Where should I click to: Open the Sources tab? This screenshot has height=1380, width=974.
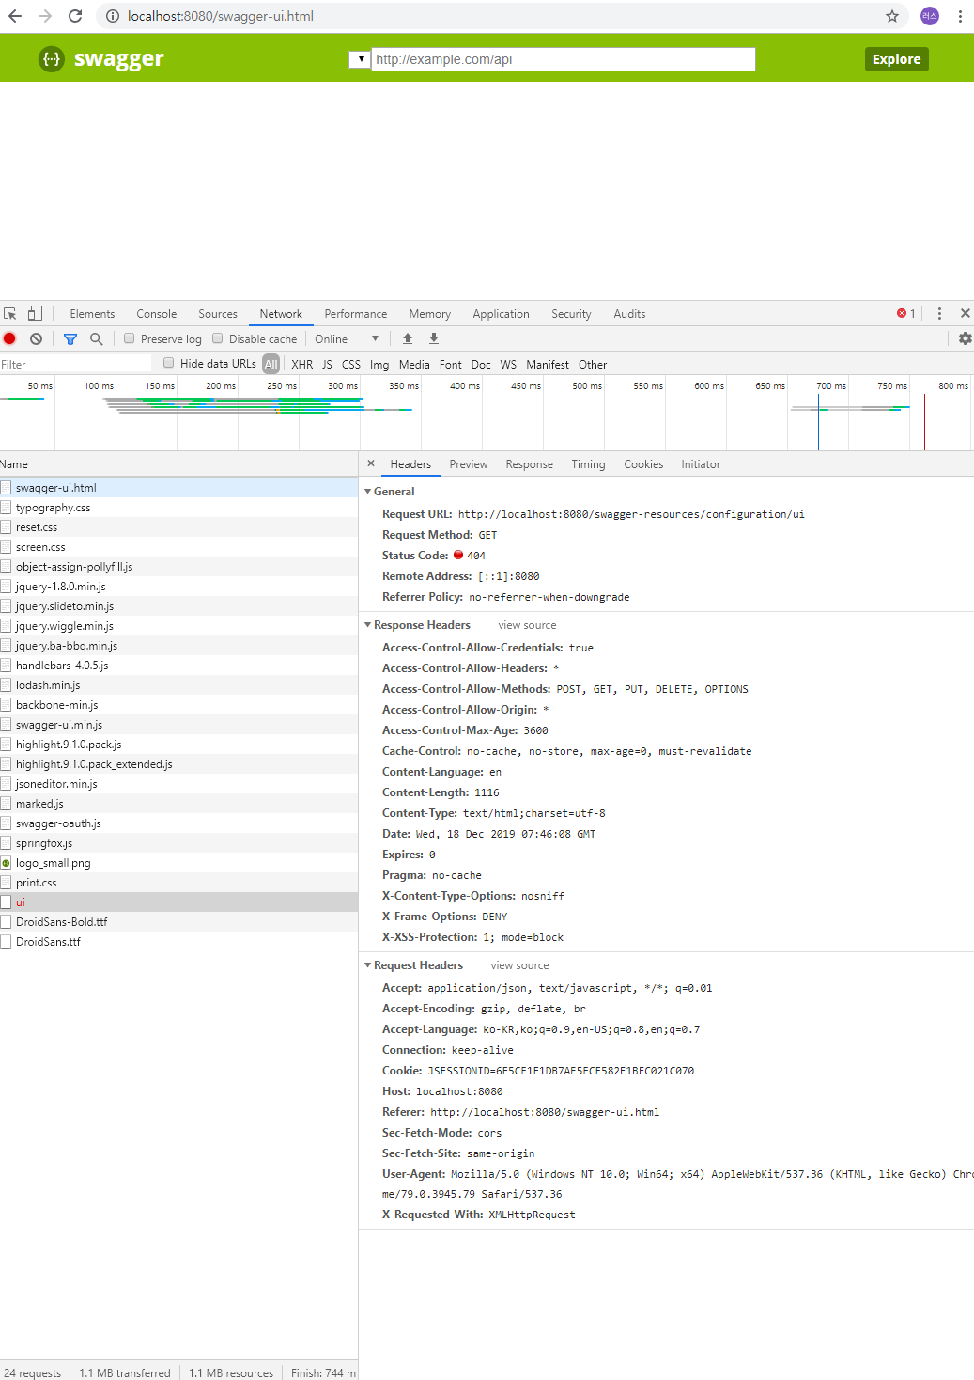[218, 314]
